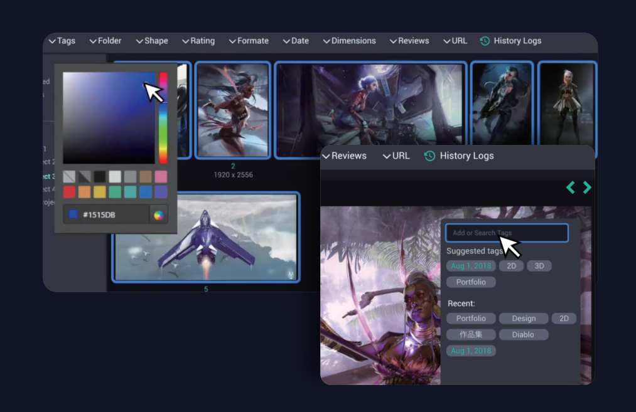The height and width of the screenshot is (412, 636).
Task: Select the teal color swatch
Action: (x=130, y=192)
